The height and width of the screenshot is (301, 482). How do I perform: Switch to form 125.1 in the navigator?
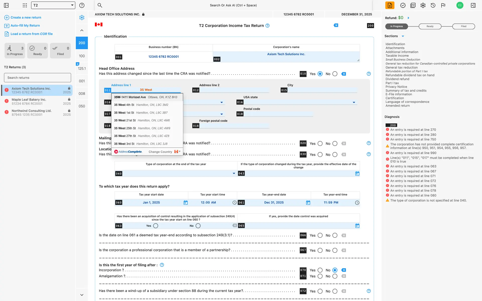82,68
